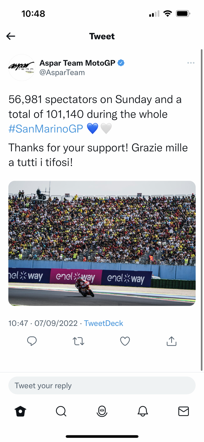Open Aspar Team profile avatar
The image size is (204, 442).
[x=22, y=68]
